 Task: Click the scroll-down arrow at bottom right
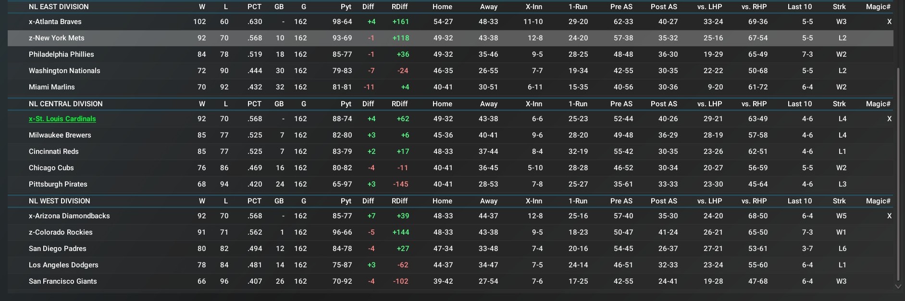click(898, 286)
